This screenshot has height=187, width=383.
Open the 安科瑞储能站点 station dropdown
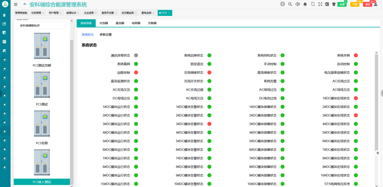pos(42,25)
